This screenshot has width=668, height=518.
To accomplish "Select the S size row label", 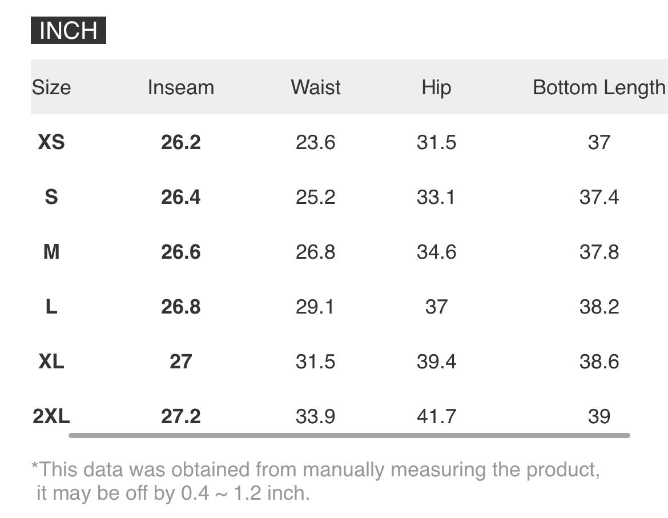I will pos(51,197).
